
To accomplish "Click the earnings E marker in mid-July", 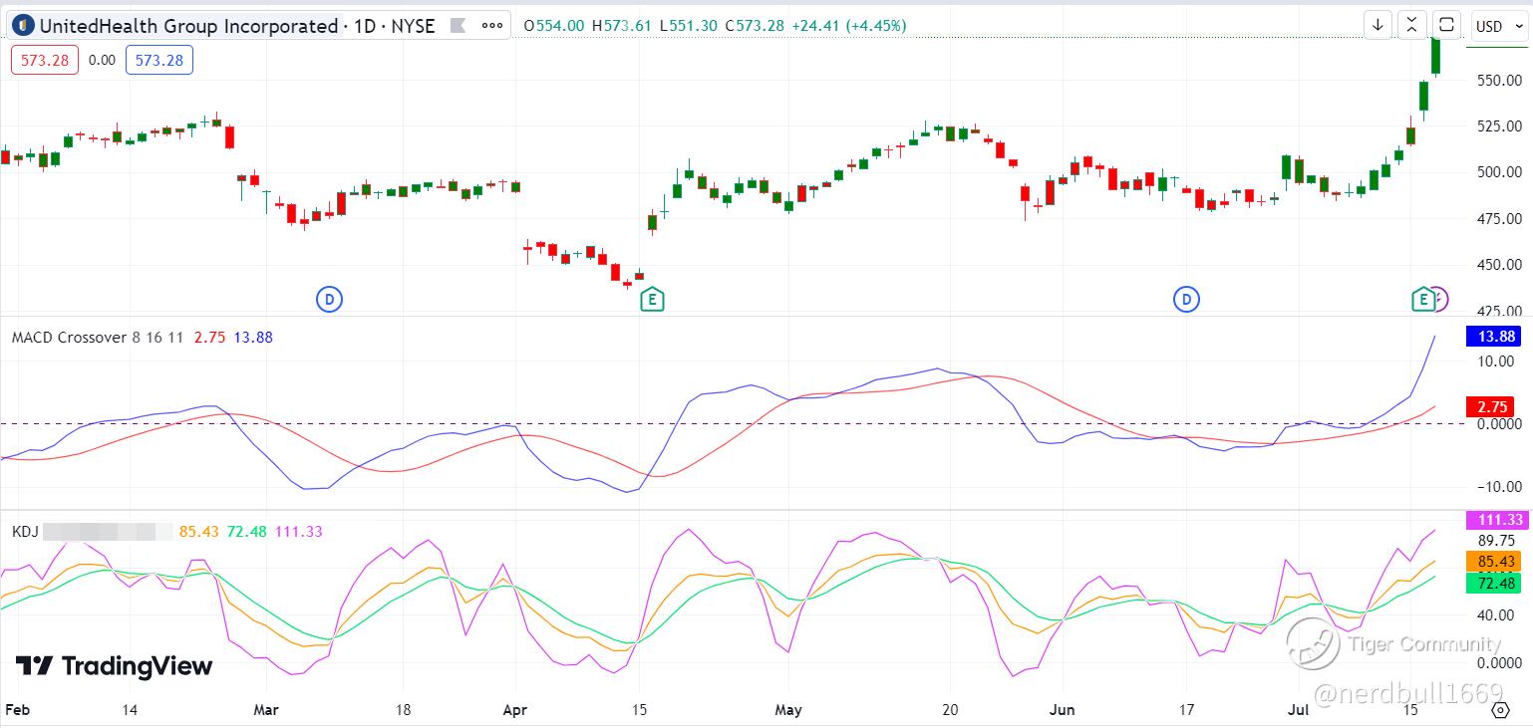I will [x=1423, y=298].
